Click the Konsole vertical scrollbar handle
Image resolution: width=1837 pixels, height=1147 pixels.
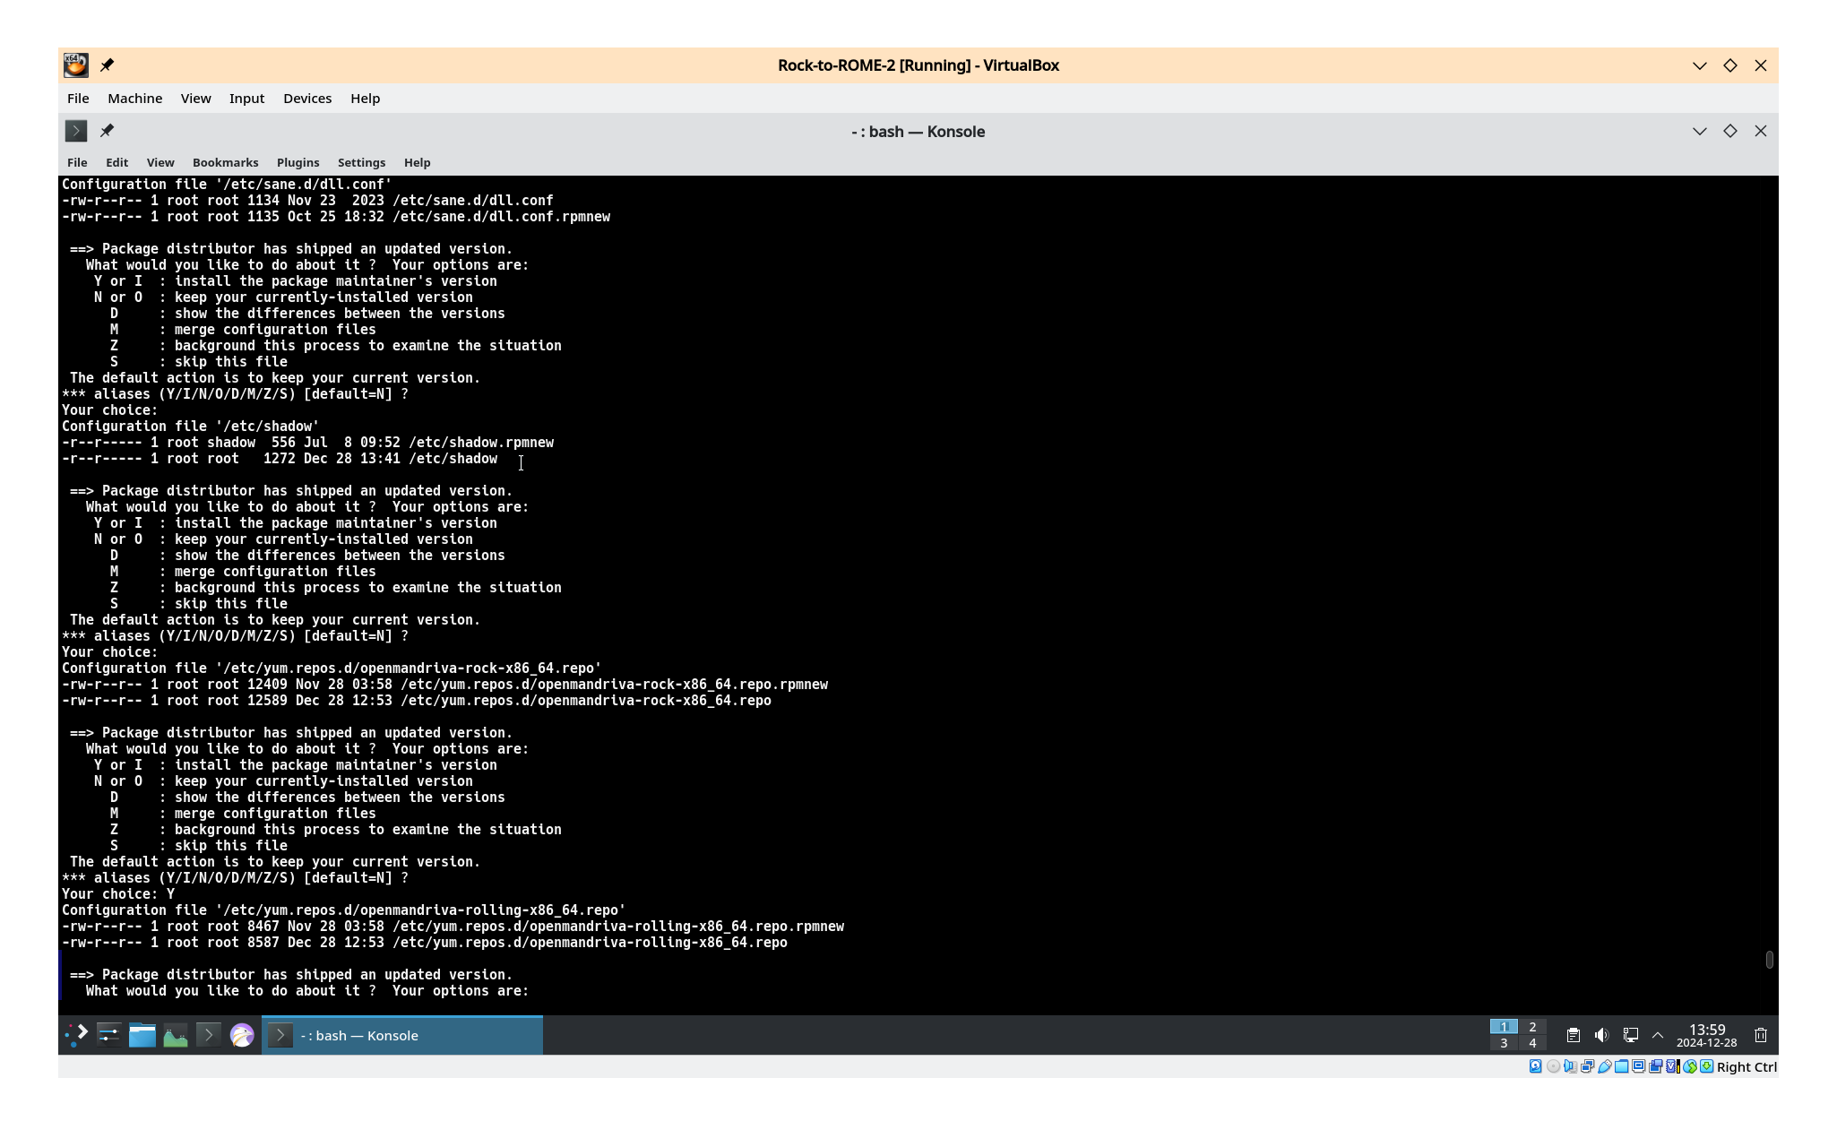(1769, 960)
